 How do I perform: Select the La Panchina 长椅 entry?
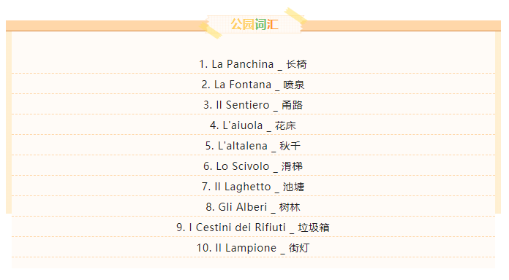pyautogui.click(x=253, y=64)
